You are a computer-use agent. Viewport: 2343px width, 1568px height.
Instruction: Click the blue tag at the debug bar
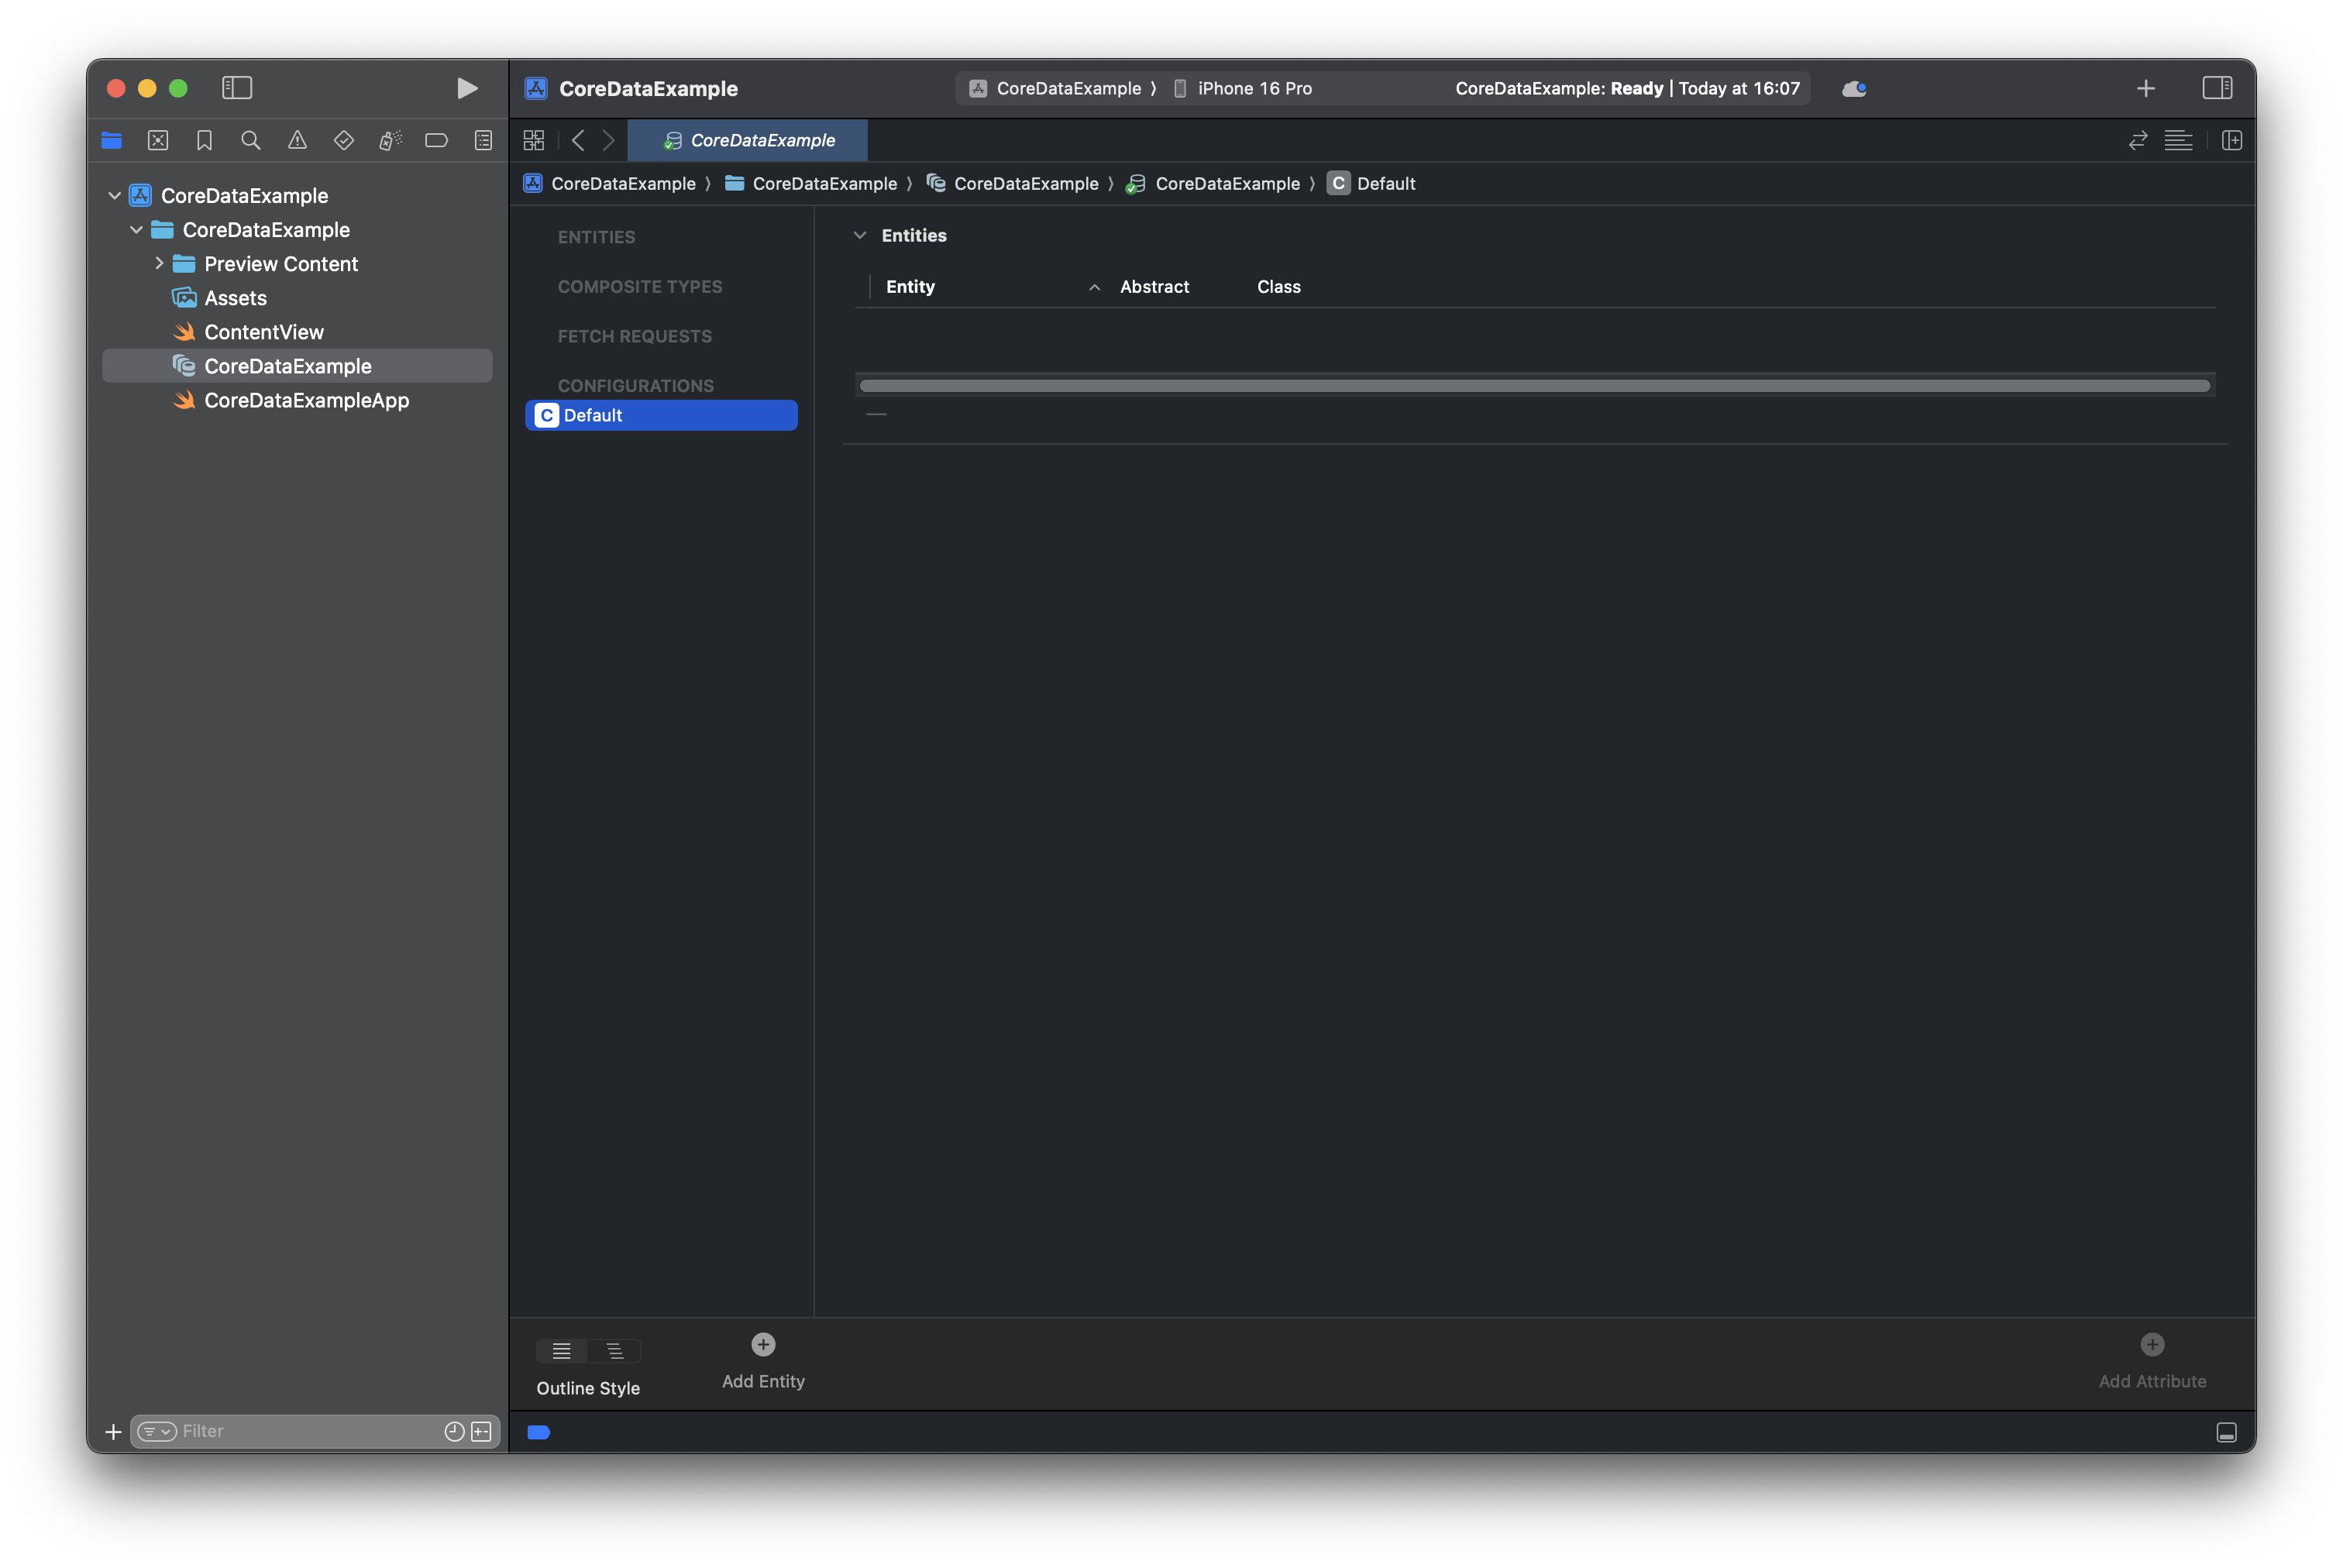click(x=538, y=1433)
